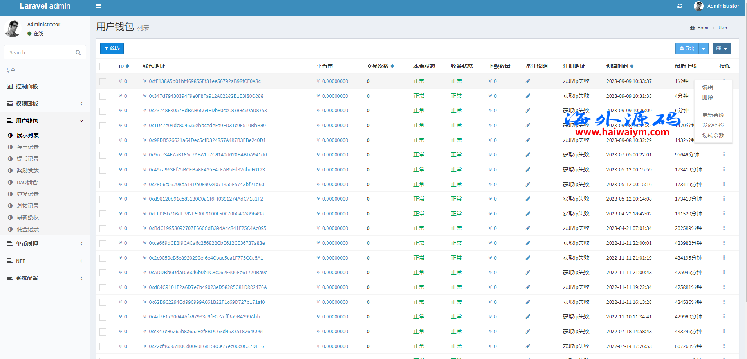Click the ID column sort icon
The width and height of the screenshot is (747, 359).
point(127,66)
